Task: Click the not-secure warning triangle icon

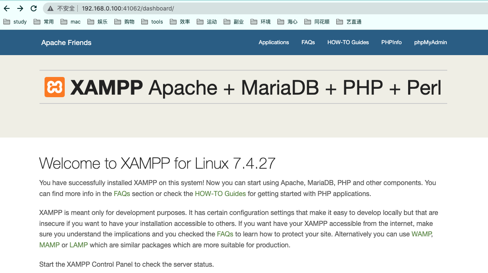Action: [x=50, y=9]
